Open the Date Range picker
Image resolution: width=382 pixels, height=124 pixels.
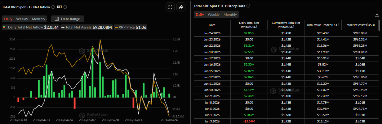(67, 19)
